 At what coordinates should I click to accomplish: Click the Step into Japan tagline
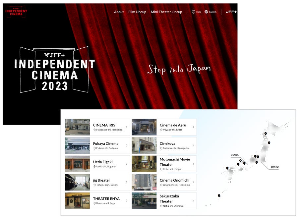pyautogui.click(x=179, y=69)
